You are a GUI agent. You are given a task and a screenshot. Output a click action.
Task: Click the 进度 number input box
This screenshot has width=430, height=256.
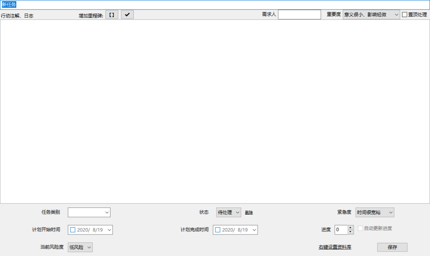(x=341, y=230)
